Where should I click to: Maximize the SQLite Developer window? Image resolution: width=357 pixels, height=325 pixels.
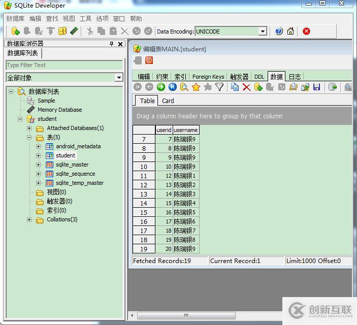click(322, 3)
